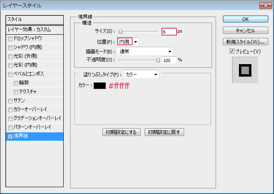Click the 不透明度(O) slider handle

(158, 60)
